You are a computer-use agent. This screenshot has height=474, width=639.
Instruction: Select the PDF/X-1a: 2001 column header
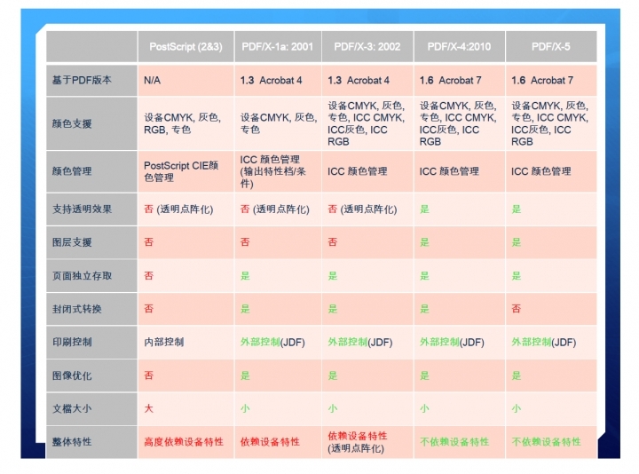(x=278, y=46)
